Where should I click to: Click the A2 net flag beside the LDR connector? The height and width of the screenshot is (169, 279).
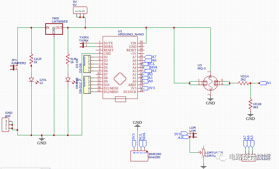(186, 137)
